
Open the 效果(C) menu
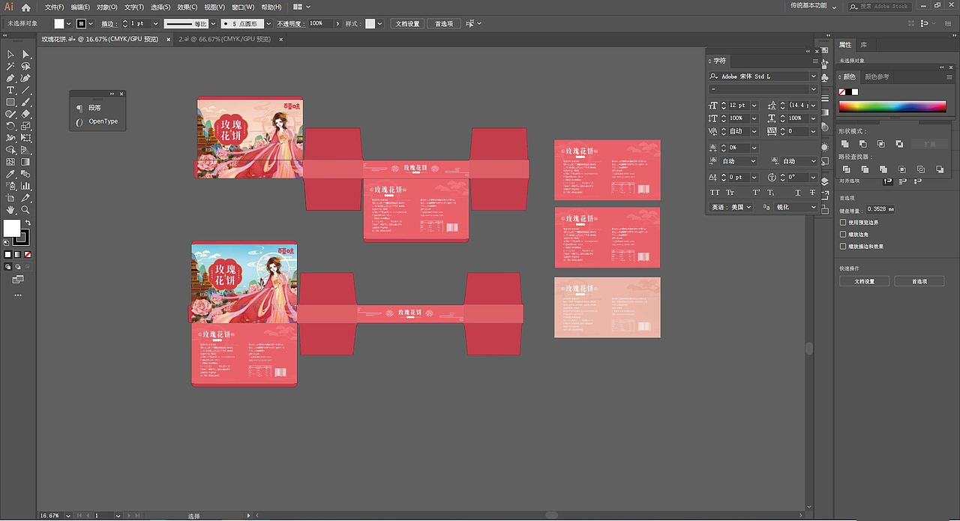pyautogui.click(x=187, y=7)
